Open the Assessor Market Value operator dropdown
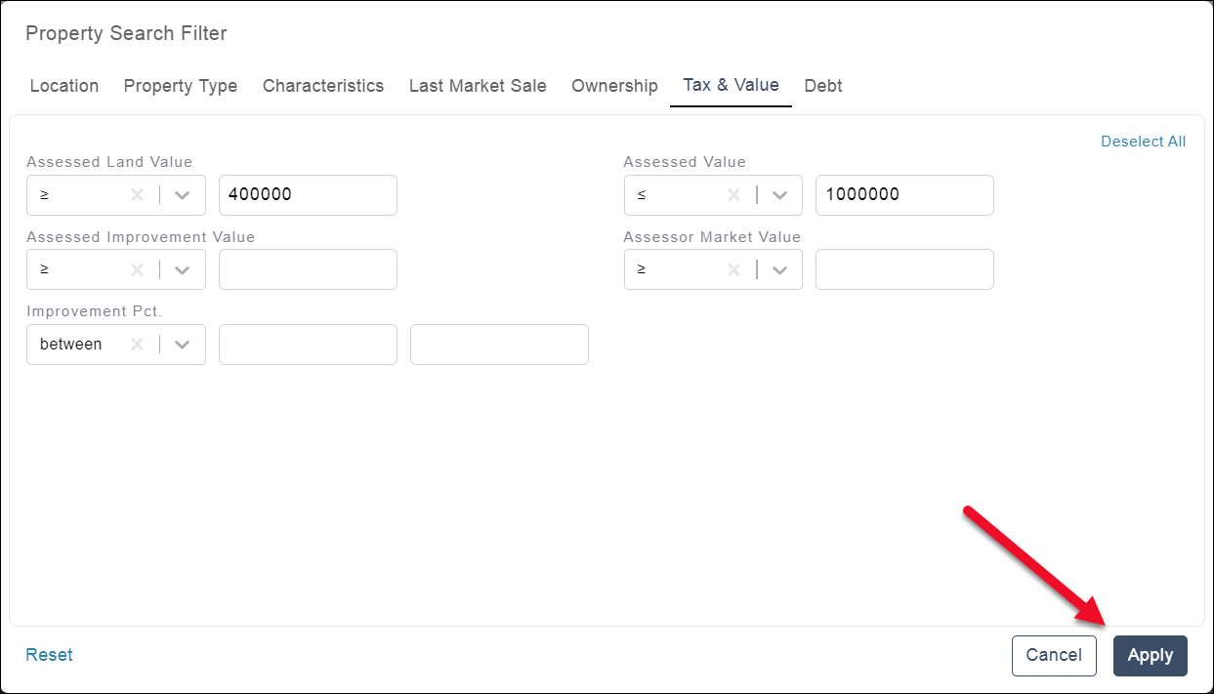Viewport: 1214px width, 694px height. (x=779, y=269)
